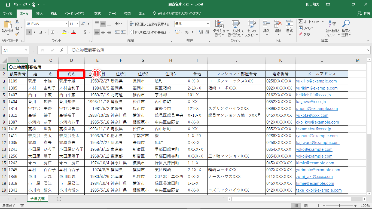The height and width of the screenshot is (209, 372).
Task: Switch to the 挿入 ribbon tab
Action: tap(39, 13)
